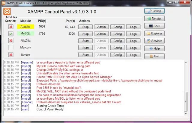Open Tomcat Config

pyautogui.click(x=118, y=55)
